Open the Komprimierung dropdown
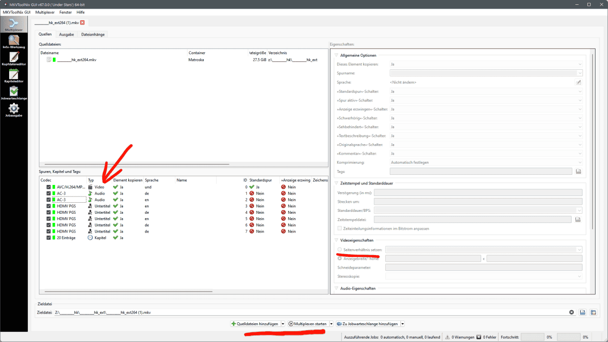608x342 pixels. coord(485,162)
